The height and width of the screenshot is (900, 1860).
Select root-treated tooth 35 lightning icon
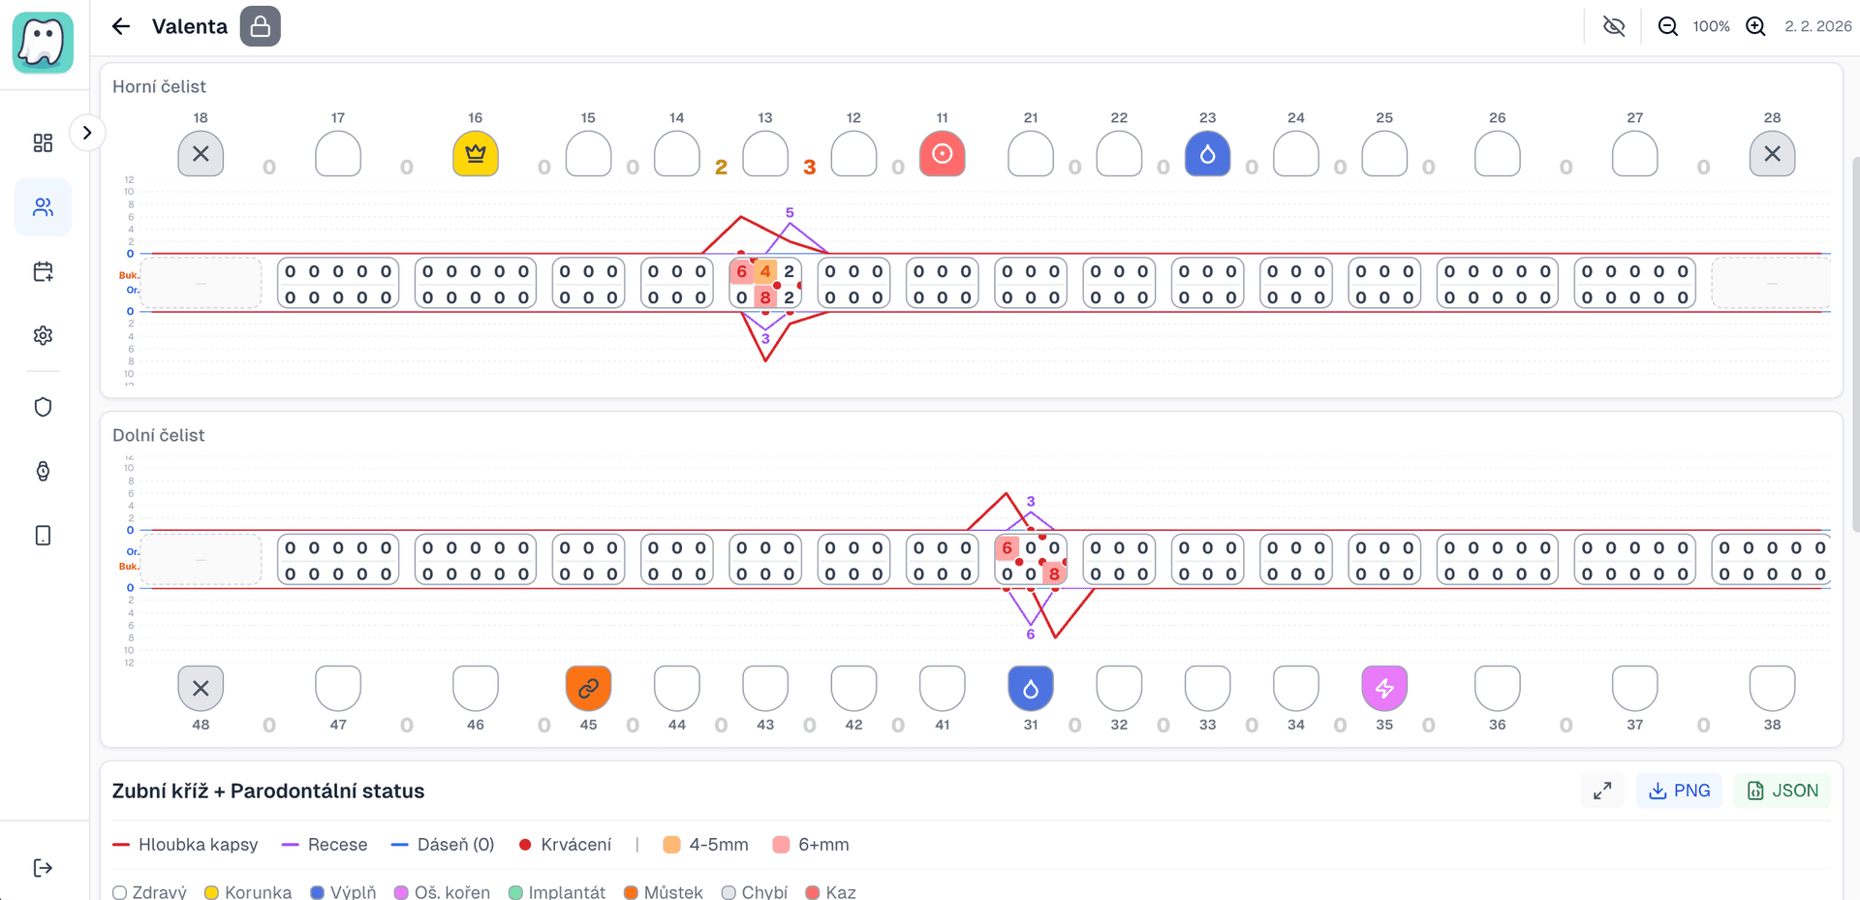1384,688
